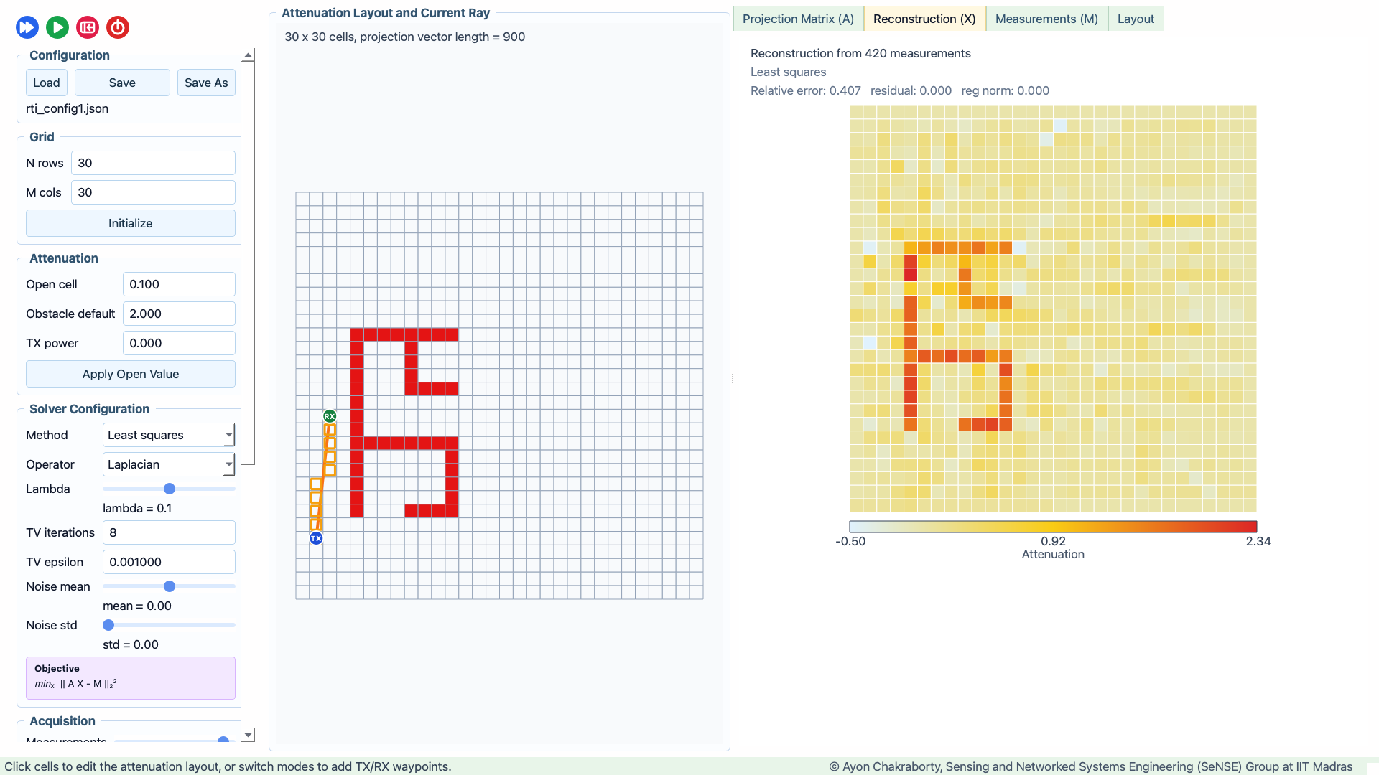Click the '30 x 30 cells' projection info text
Screen dimensions: 1379x775
click(x=404, y=37)
